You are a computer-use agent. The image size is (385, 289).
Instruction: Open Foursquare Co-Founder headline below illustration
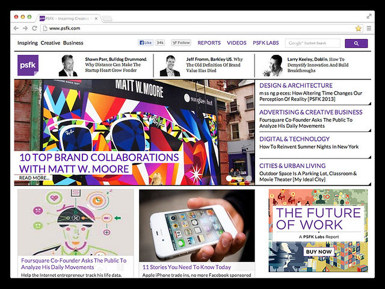[73, 264]
